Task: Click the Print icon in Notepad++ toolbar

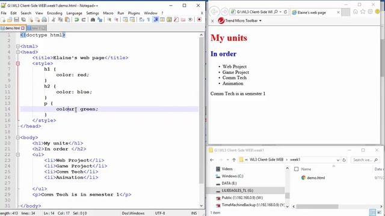Action: tap(45, 20)
